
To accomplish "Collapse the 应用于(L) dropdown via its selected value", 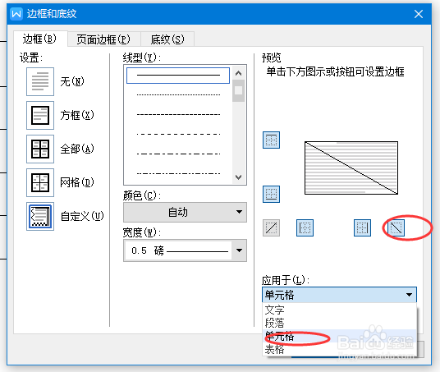I will [x=339, y=295].
